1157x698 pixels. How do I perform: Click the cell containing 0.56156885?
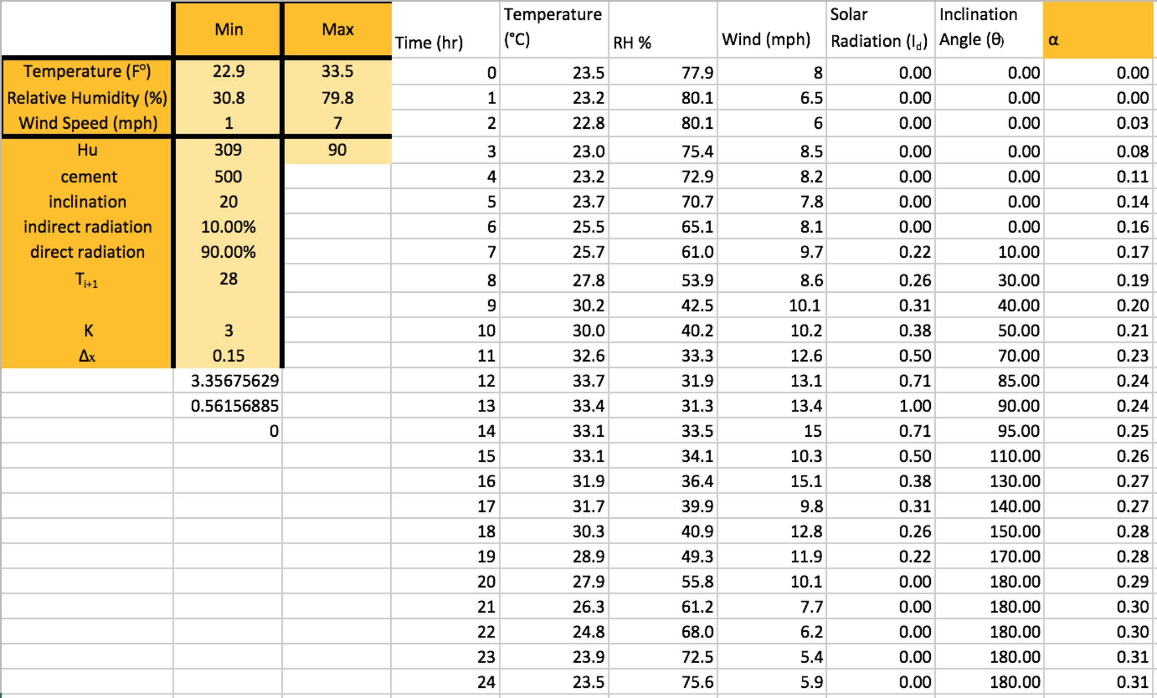tap(228, 406)
